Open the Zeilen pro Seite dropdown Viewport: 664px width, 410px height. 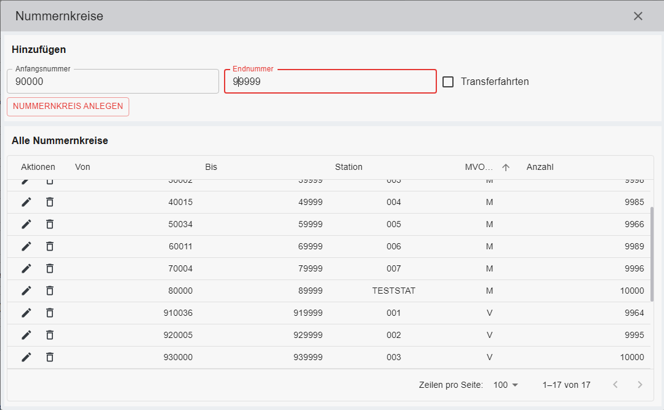(x=506, y=385)
